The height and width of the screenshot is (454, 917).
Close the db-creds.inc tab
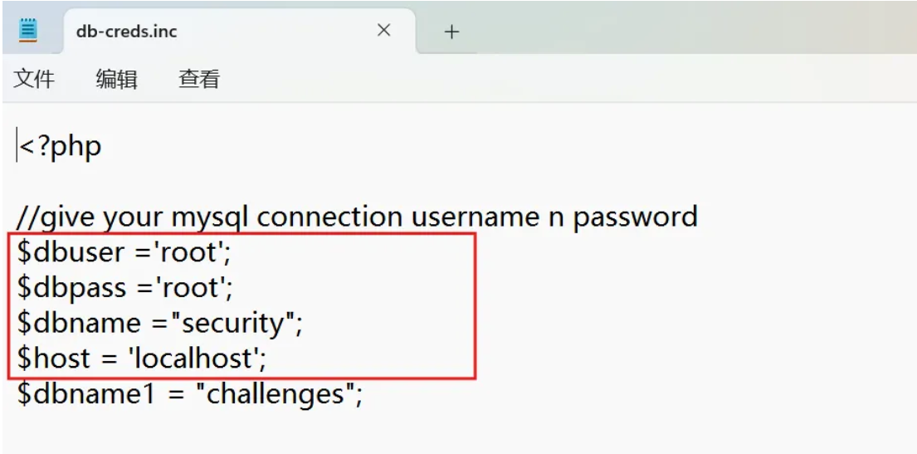click(x=383, y=31)
